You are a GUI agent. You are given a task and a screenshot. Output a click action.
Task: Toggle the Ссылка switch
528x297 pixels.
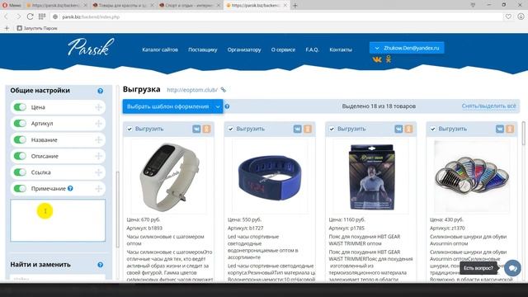click(20, 172)
